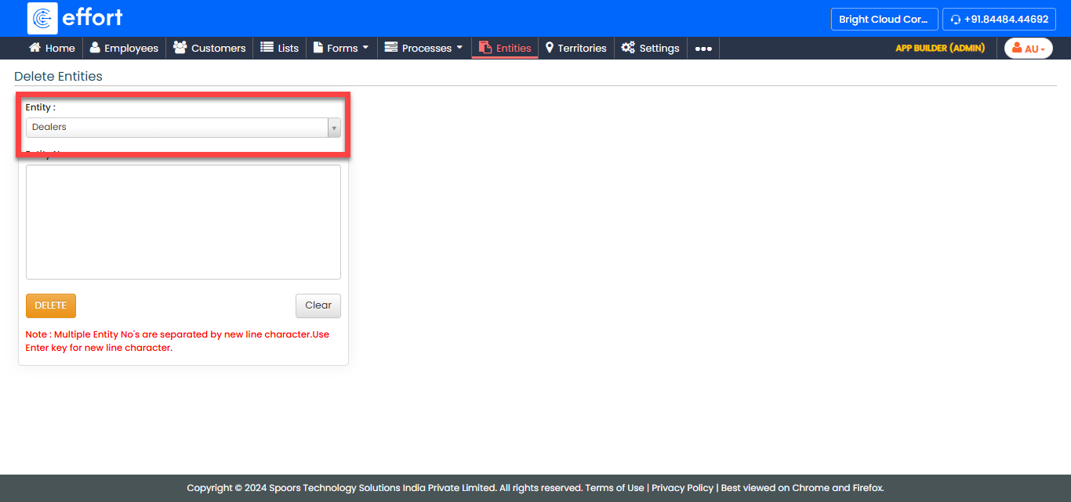
Task: Open the Privacy Policy footer link
Action: (x=682, y=488)
